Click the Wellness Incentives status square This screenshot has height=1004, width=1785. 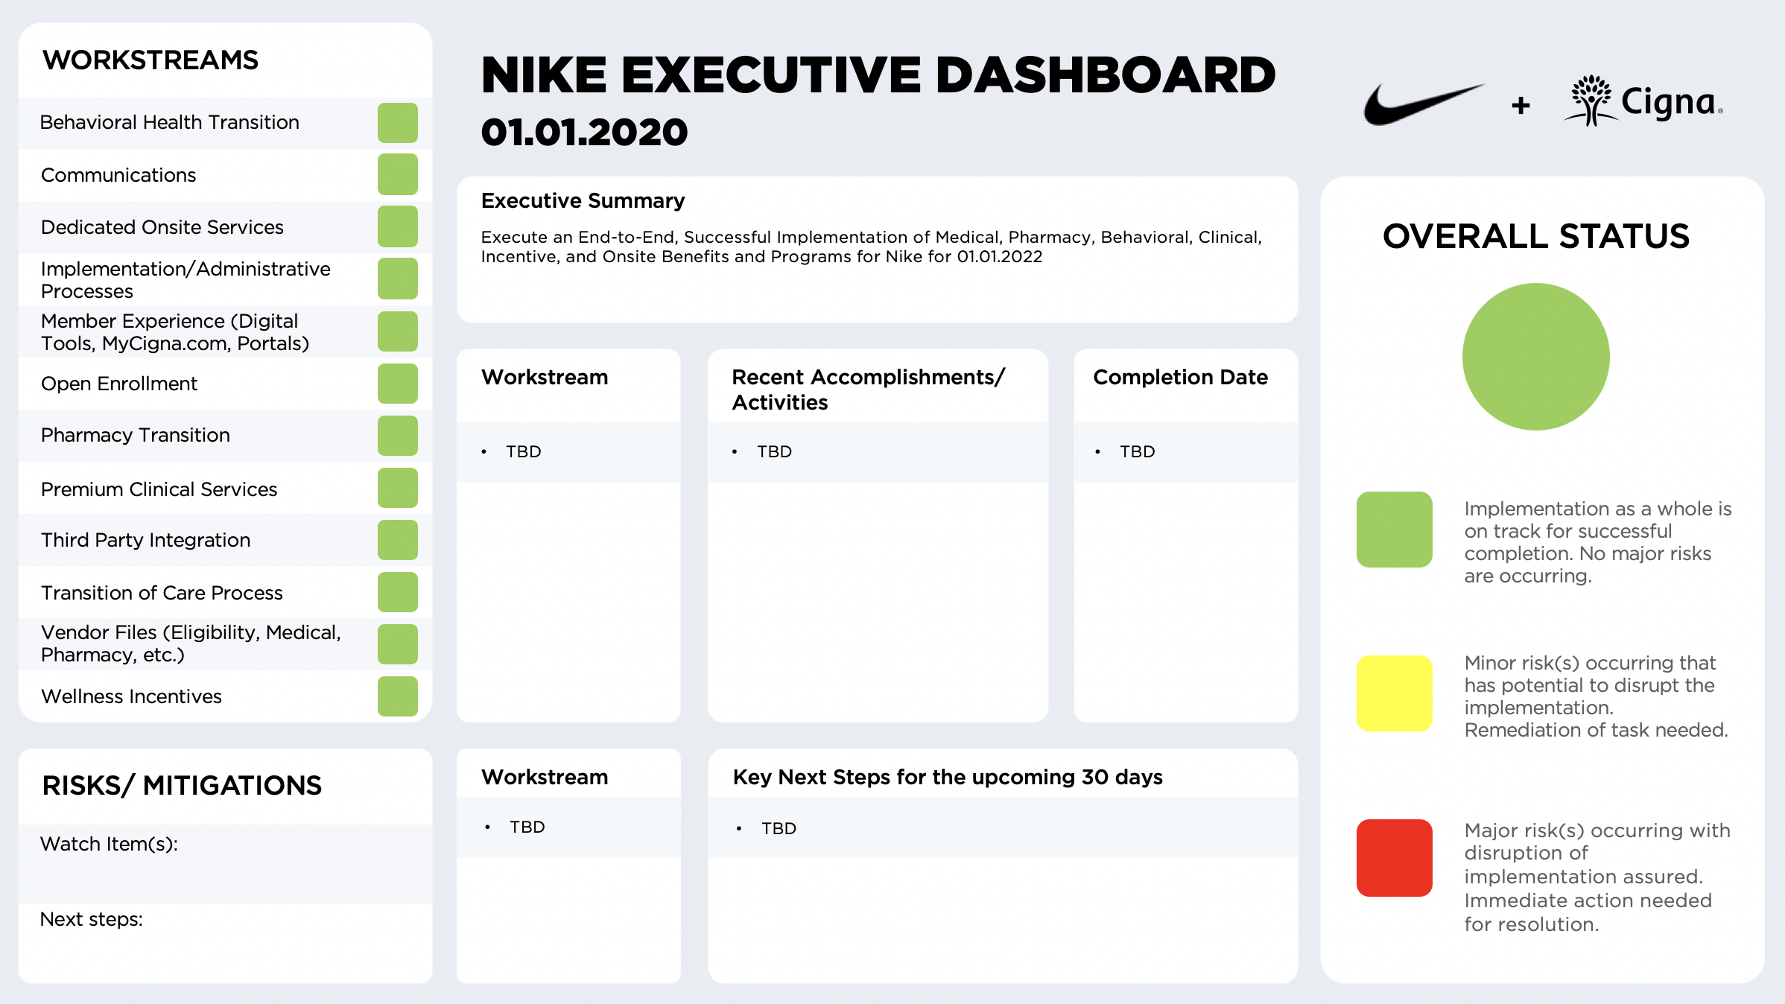(397, 696)
